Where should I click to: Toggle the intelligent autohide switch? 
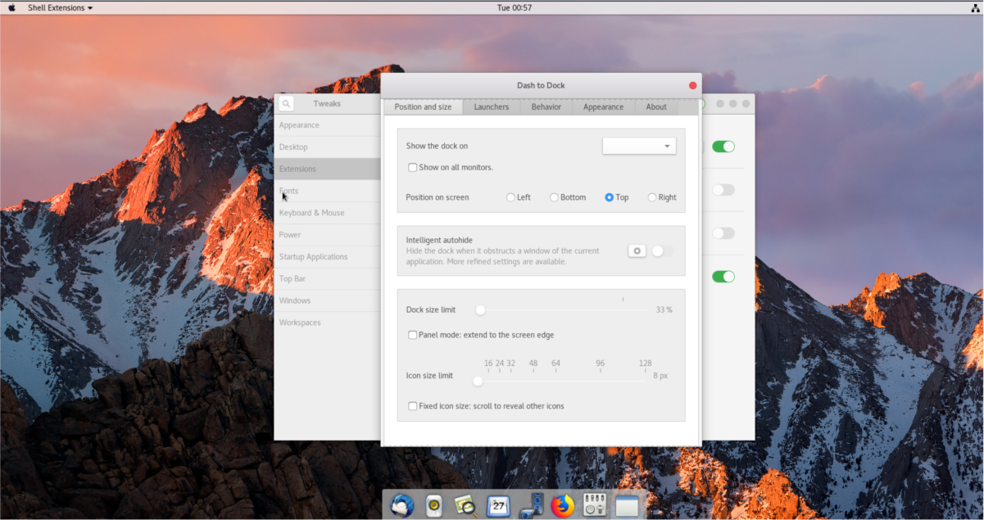[x=662, y=251]
